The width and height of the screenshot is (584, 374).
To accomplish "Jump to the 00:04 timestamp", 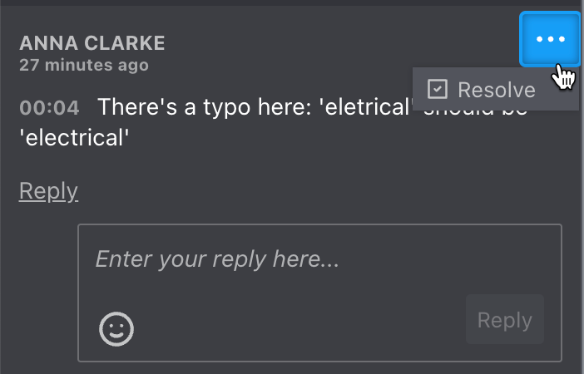I will [x=49, y=108].
